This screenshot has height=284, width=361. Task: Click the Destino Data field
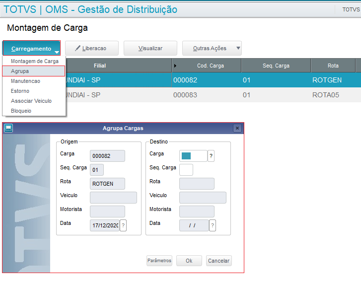coord(194,225)
